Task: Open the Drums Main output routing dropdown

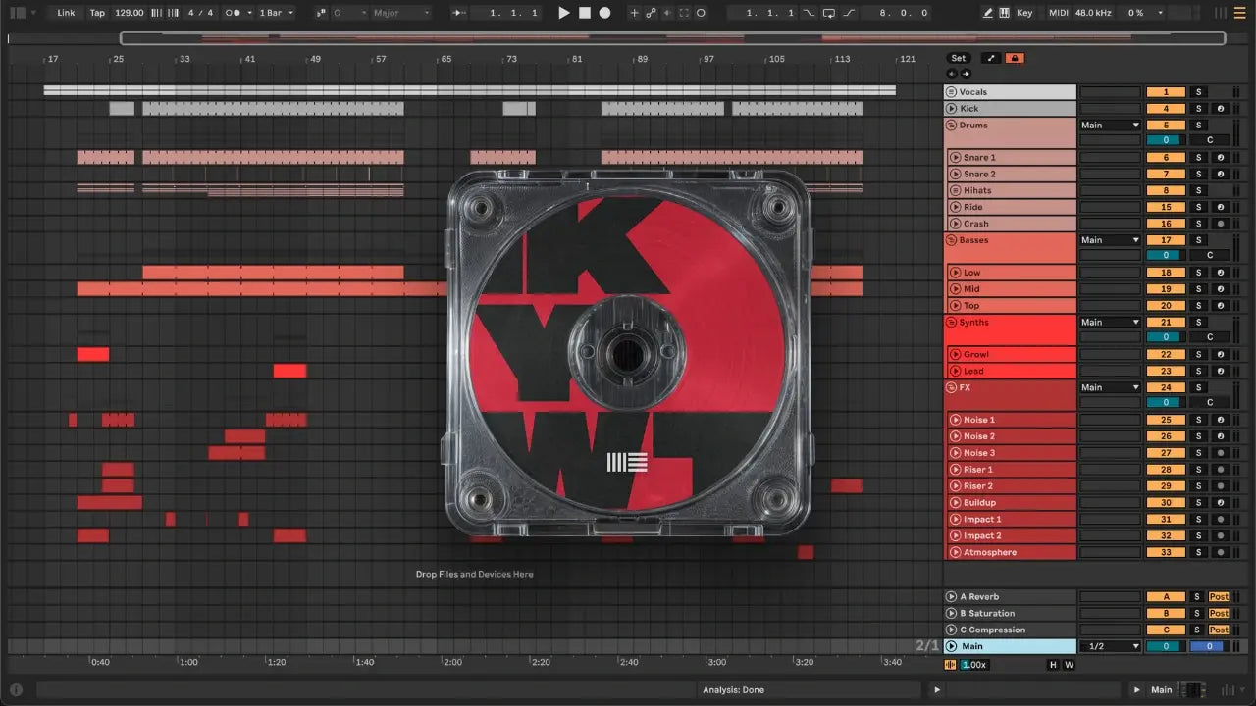Action: click(x=1110, y=126)
